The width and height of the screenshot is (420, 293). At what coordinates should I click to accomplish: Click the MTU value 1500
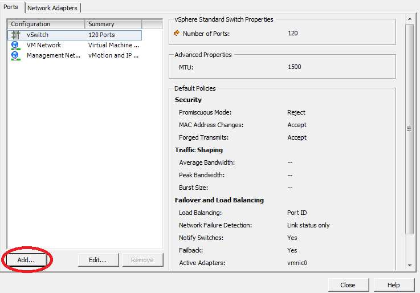point(295,67)
